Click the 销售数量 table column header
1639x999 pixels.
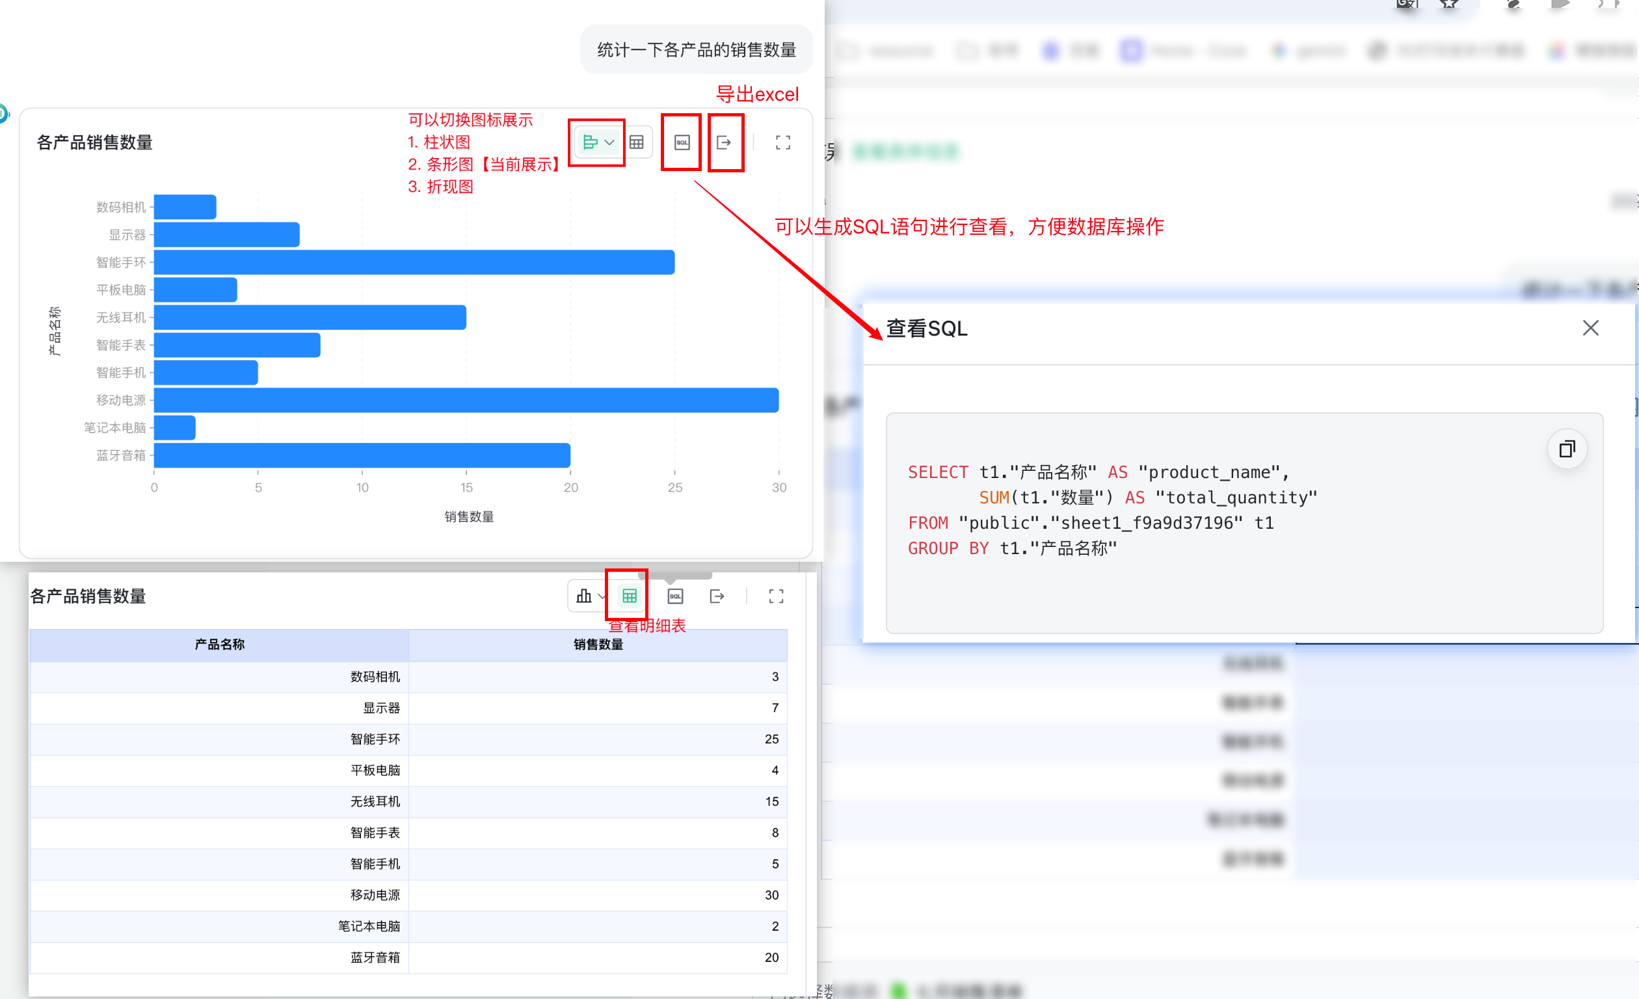pyautogui.click(x=598, y=645)
